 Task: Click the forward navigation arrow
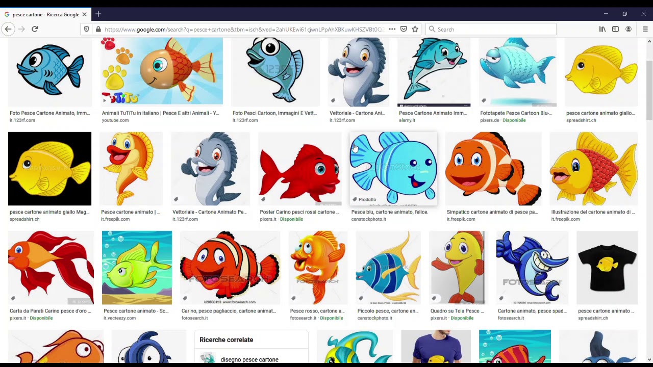coord(21,29)
